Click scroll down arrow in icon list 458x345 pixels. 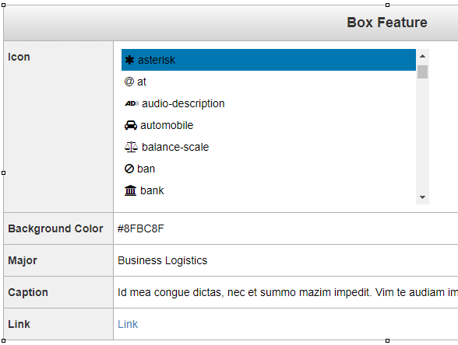[422, 197]
